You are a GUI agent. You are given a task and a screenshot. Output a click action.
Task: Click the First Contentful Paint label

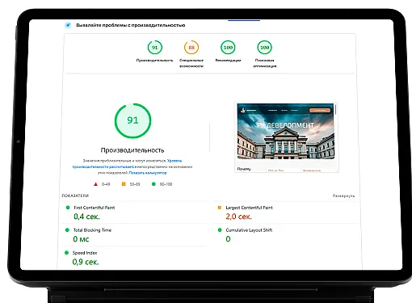95,208
